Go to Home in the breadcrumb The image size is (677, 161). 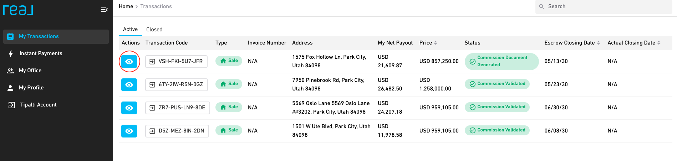point(126,6)
